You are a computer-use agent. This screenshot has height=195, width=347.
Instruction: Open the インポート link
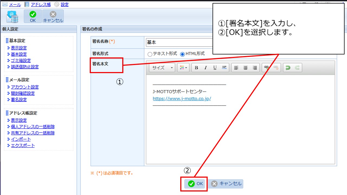pyautogui.click(x=21, y=139)
